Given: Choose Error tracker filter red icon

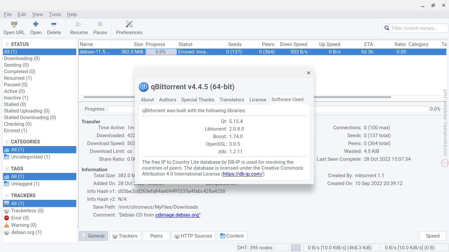Looking at the screenshot, I should click(x=7, y=218).
